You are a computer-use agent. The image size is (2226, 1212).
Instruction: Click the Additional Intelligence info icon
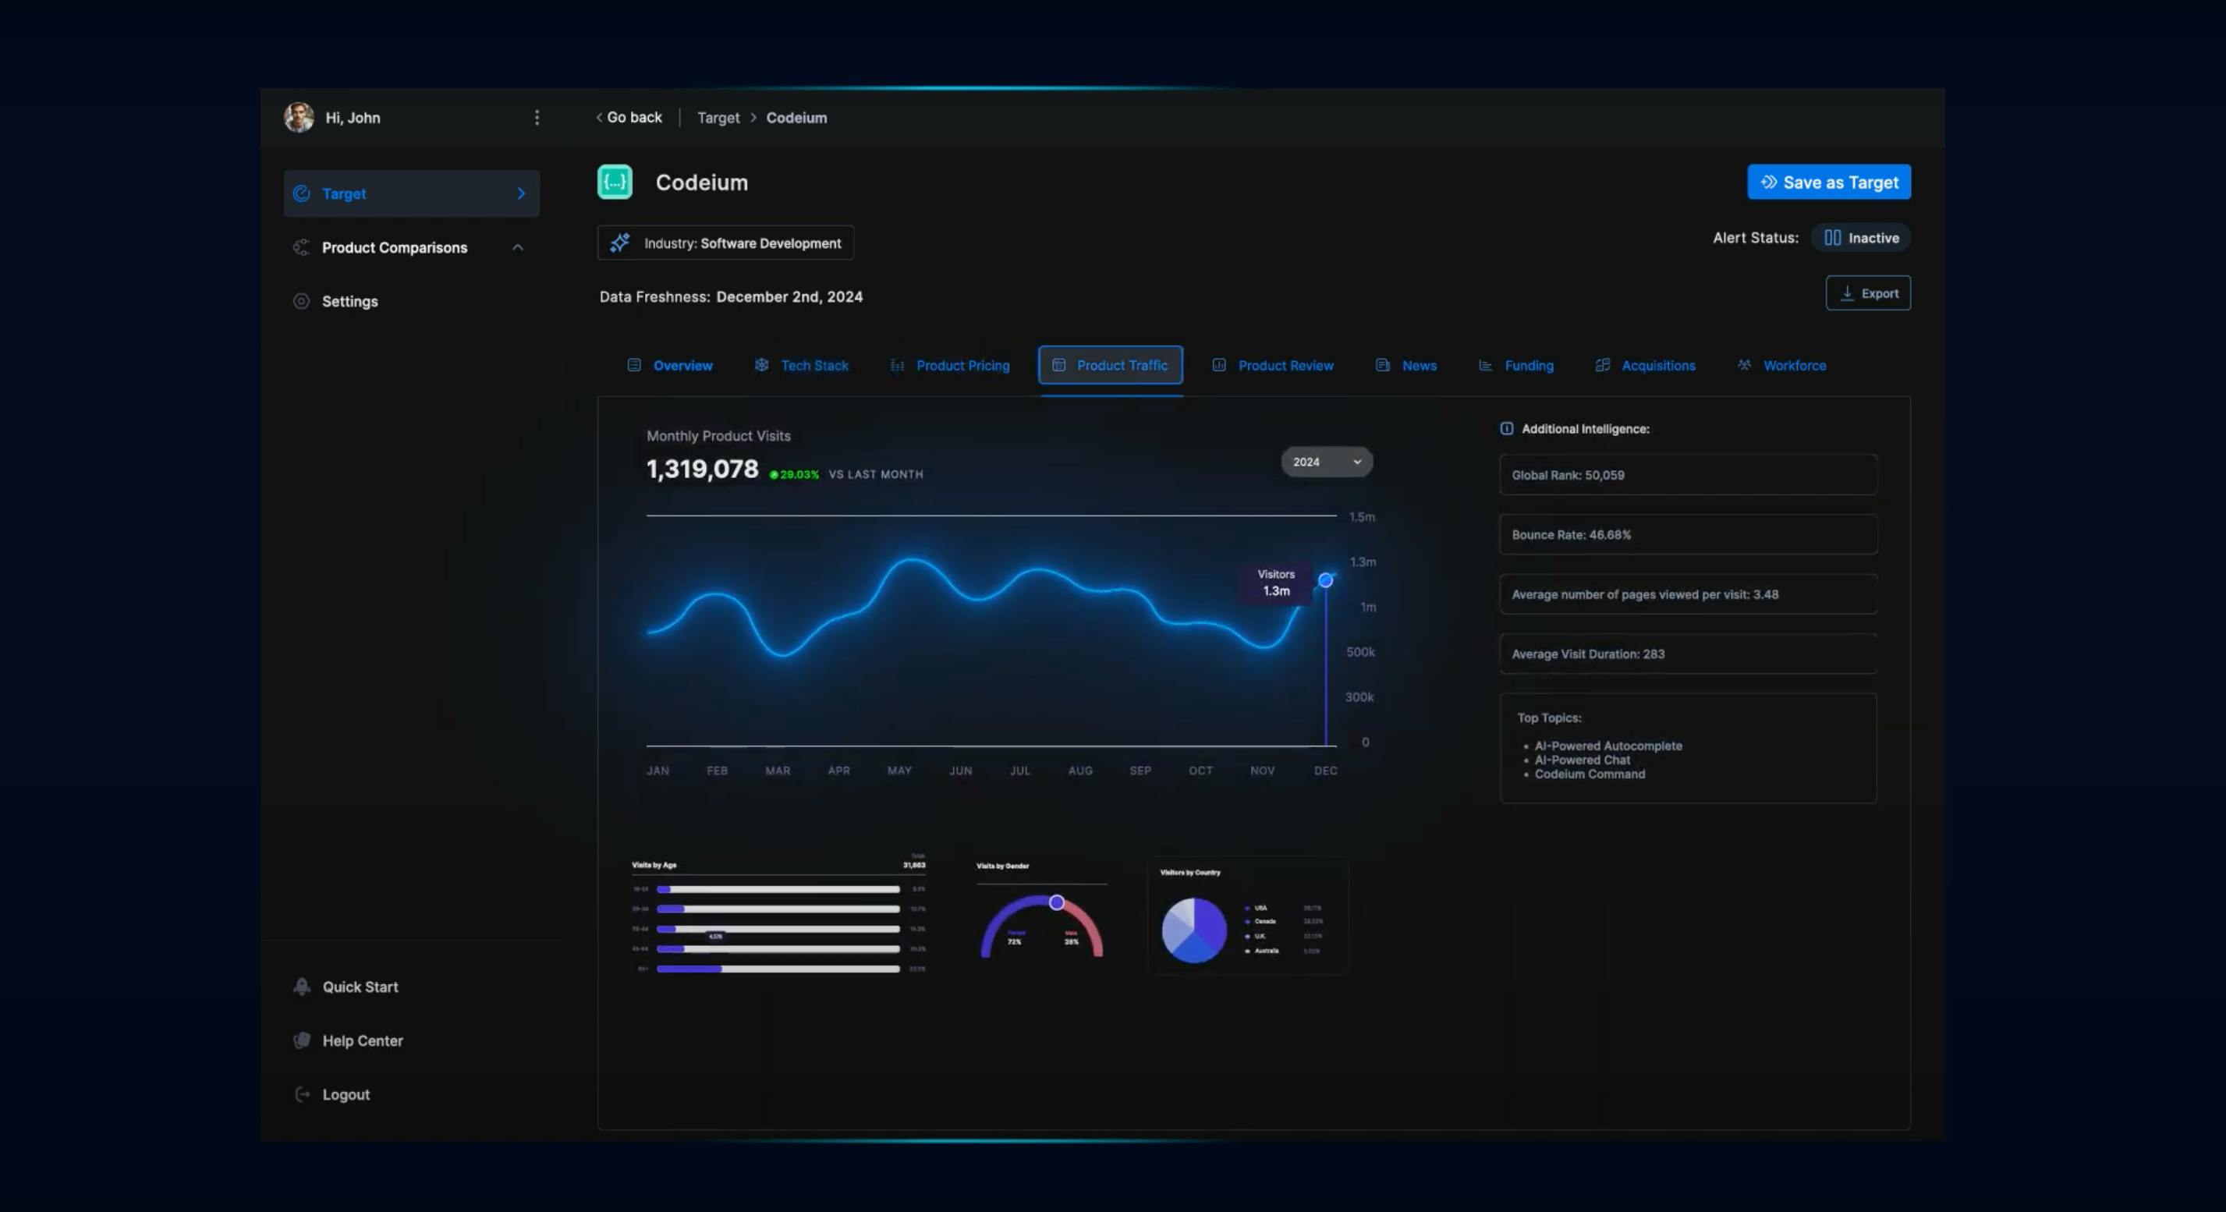1506,428
